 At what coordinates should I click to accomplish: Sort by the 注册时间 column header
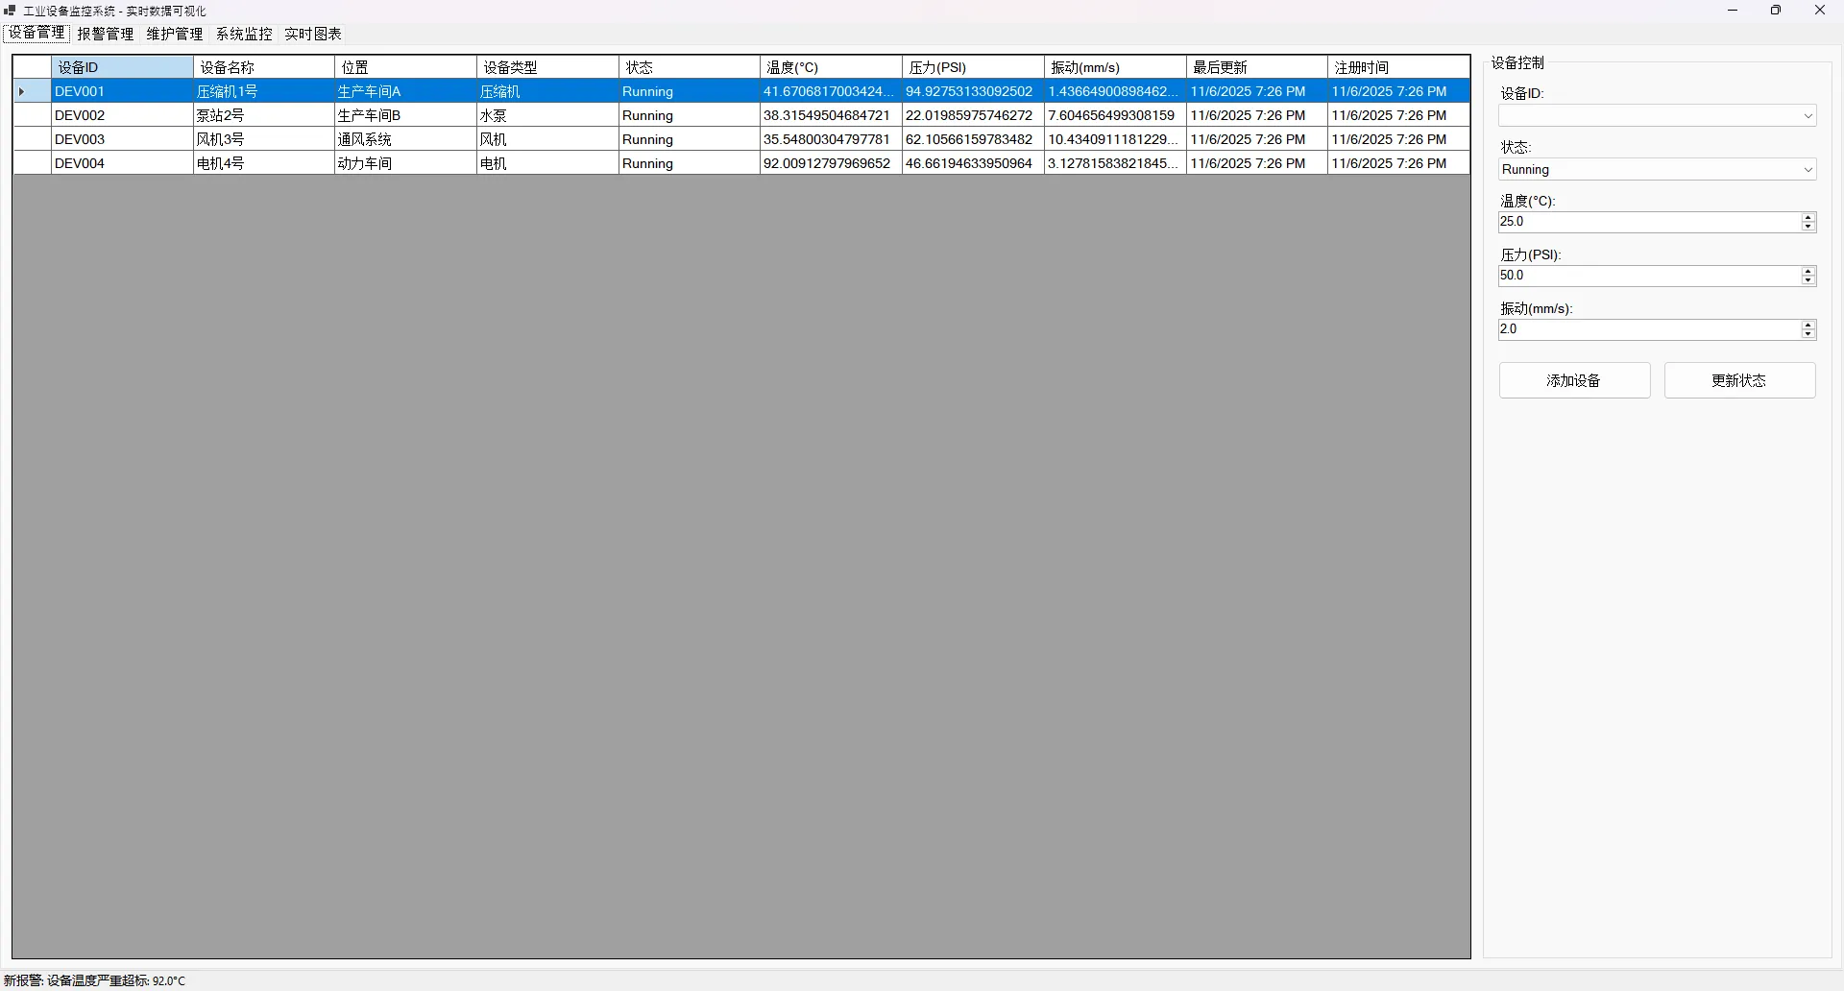coord(1398,67)
